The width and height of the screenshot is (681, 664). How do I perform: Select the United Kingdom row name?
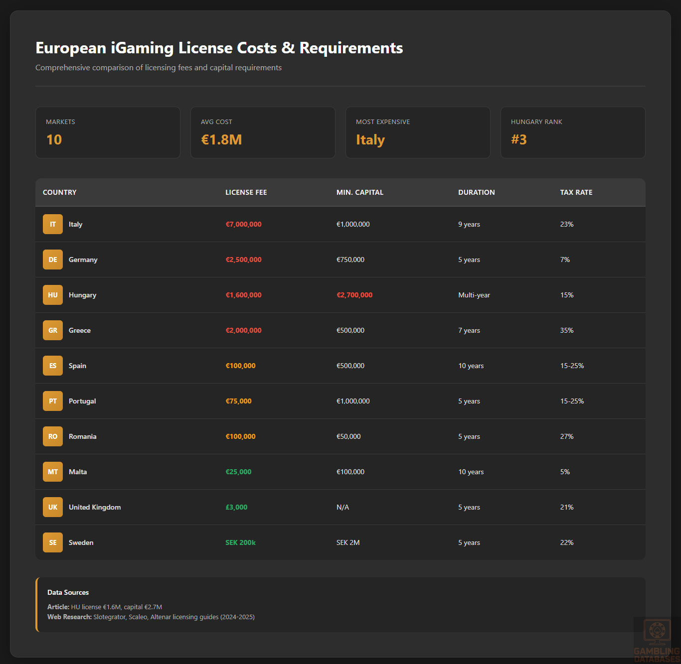[x=95, y=507]
